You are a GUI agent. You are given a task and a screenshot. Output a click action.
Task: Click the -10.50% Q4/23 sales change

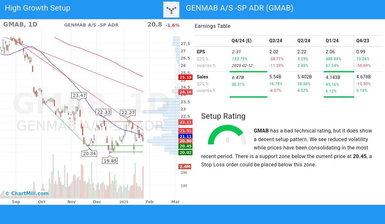pyautogui.click(x=364, y=84)
